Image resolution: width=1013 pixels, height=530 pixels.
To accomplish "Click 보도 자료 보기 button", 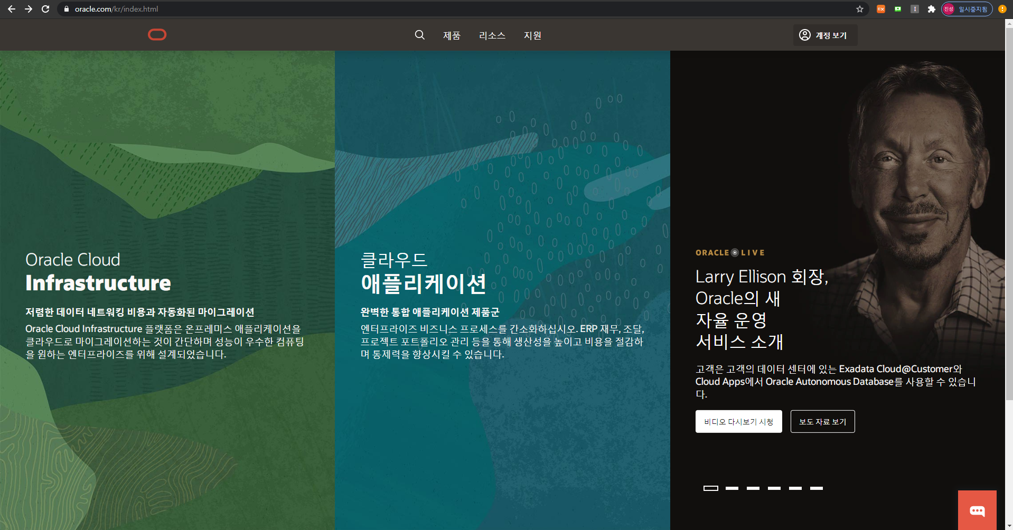I will coord(822,421).
